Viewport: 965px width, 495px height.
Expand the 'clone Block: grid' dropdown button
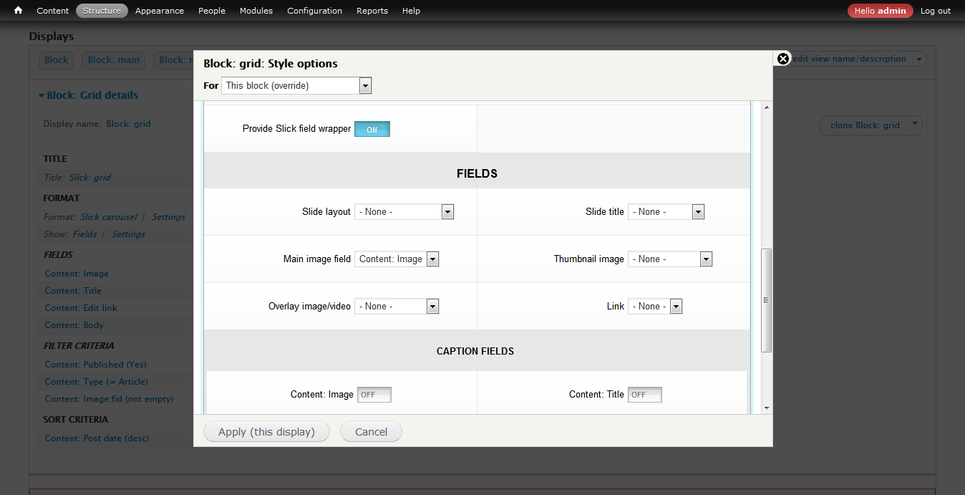(915, 125)
